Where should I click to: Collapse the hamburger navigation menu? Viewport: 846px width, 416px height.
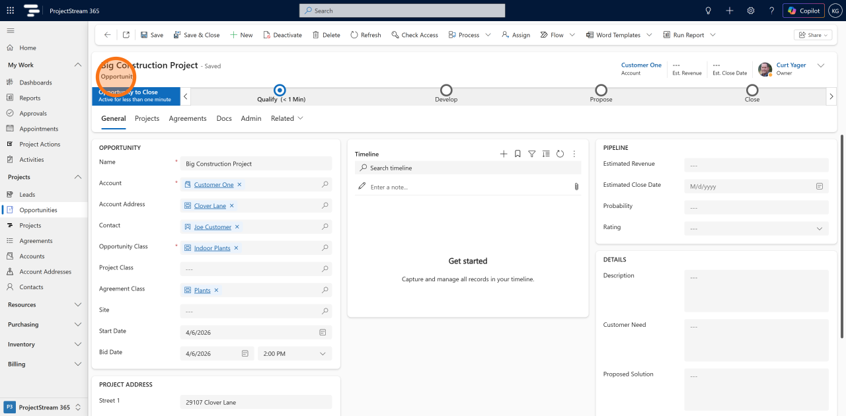(x=11, y=31)
